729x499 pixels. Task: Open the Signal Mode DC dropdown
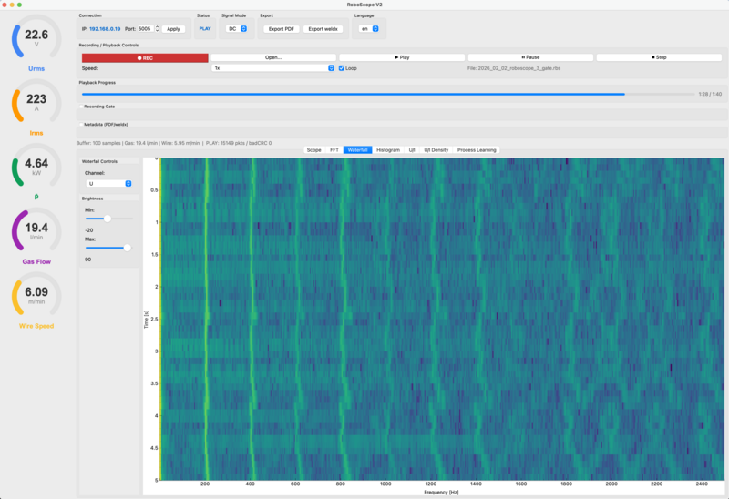(x=237, y=29)
